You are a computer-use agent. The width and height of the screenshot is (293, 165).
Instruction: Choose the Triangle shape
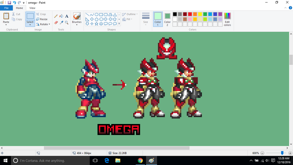(x=115, y=15)
